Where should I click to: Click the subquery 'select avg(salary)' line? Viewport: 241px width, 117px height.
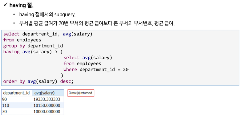click(x=88, y=58)
